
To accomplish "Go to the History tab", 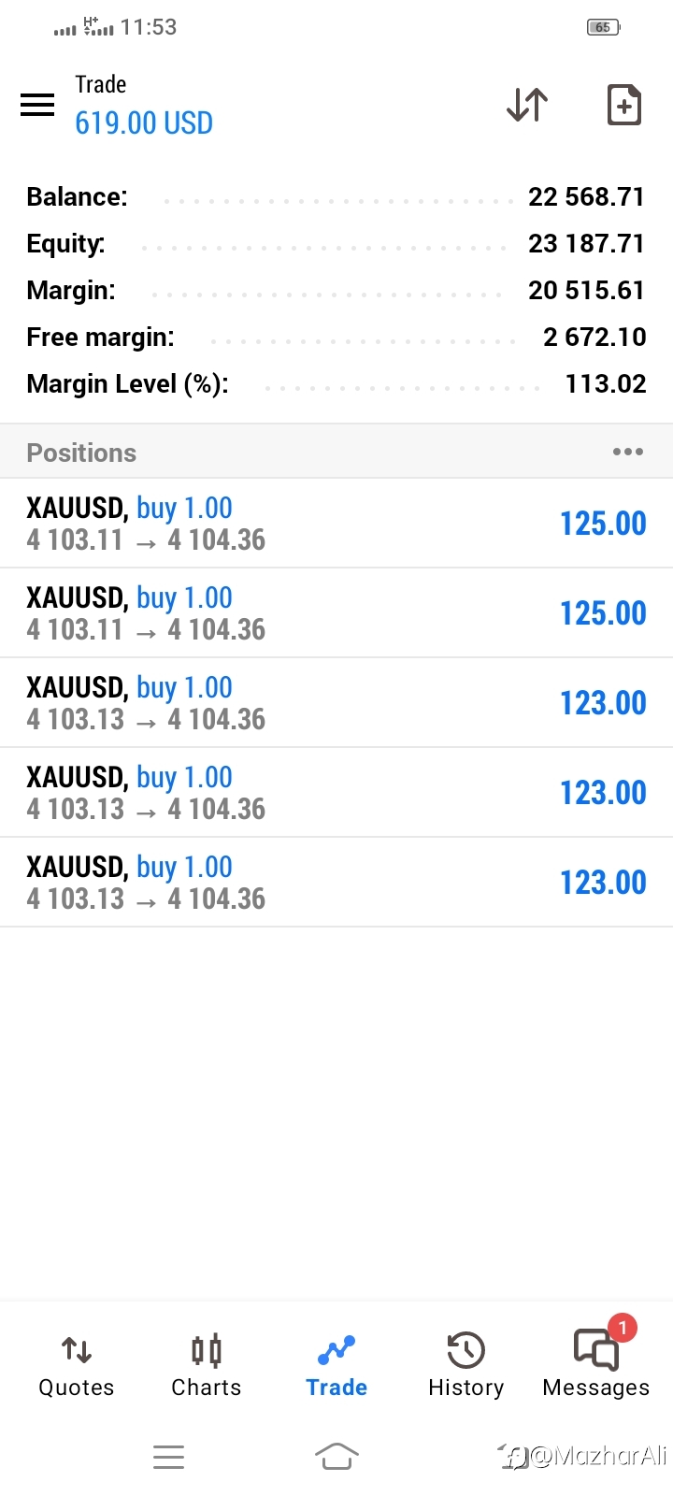I will point(465,1365).
